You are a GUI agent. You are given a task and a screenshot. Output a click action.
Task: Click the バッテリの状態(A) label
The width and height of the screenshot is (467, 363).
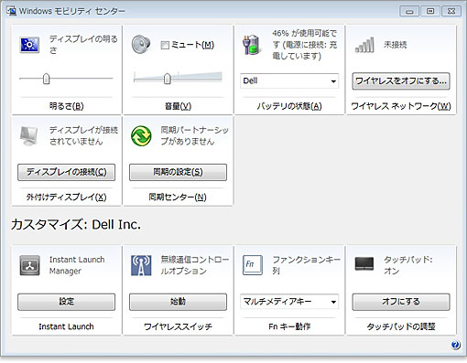289,106
